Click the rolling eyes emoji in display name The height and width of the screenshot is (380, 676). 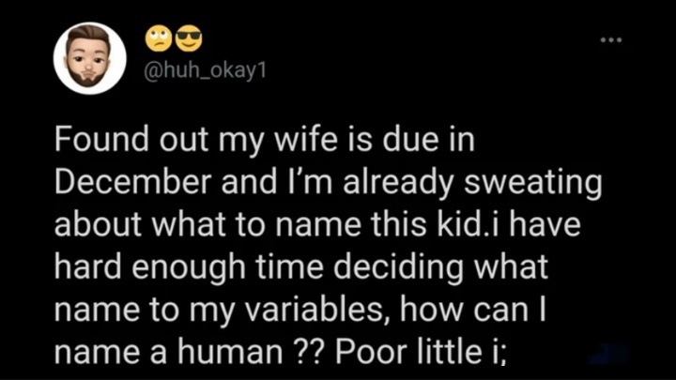point(155,40)
